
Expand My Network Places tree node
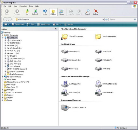[3, 77]
